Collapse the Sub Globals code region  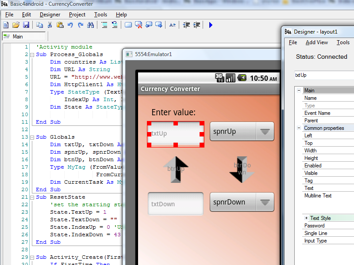32,137
